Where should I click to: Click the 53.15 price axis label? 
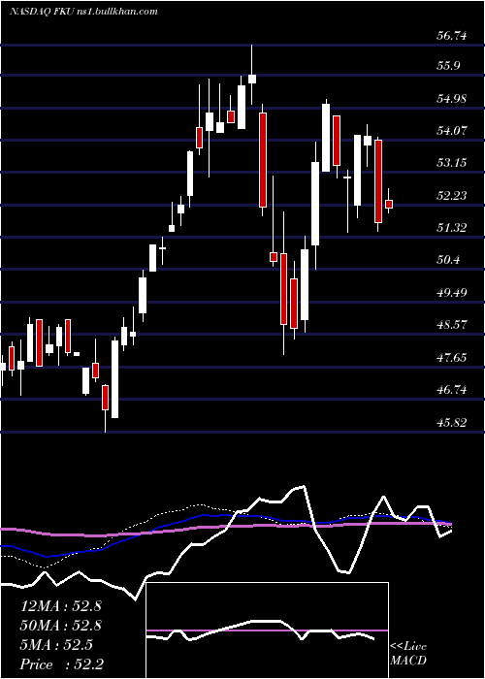coord(452,163)
